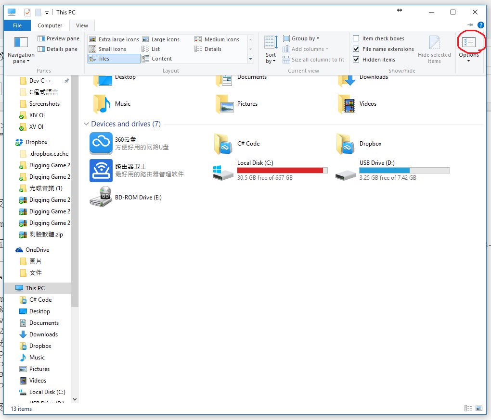The image size is (491, 420).
Task: Select Details layout
Action: click(208, 49)
